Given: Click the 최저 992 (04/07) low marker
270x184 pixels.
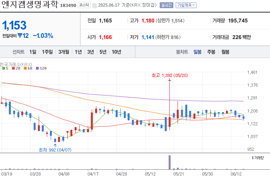Looking at the screenshot, I should click(x=55, y=150).
